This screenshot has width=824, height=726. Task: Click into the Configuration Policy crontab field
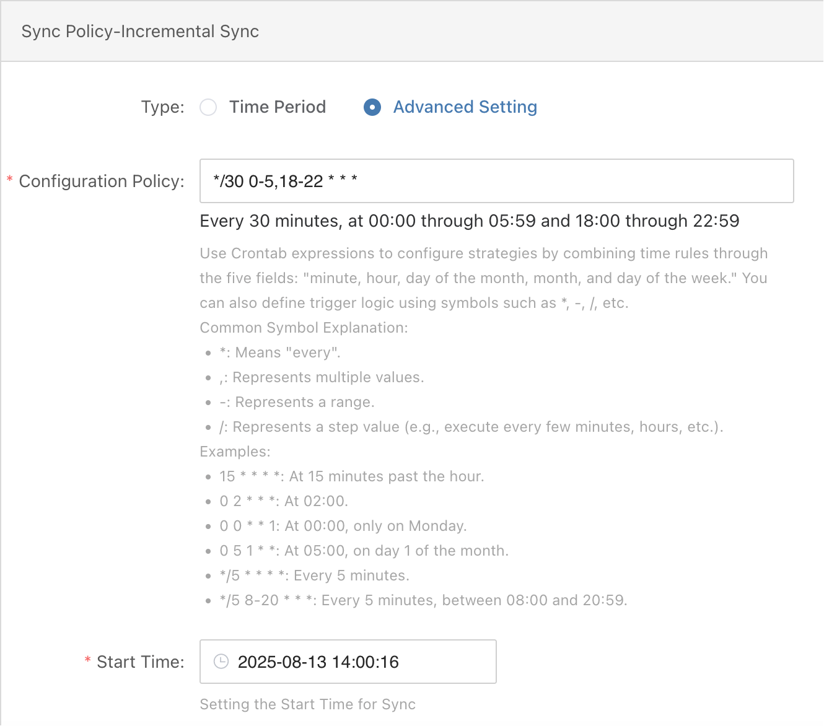496,181
